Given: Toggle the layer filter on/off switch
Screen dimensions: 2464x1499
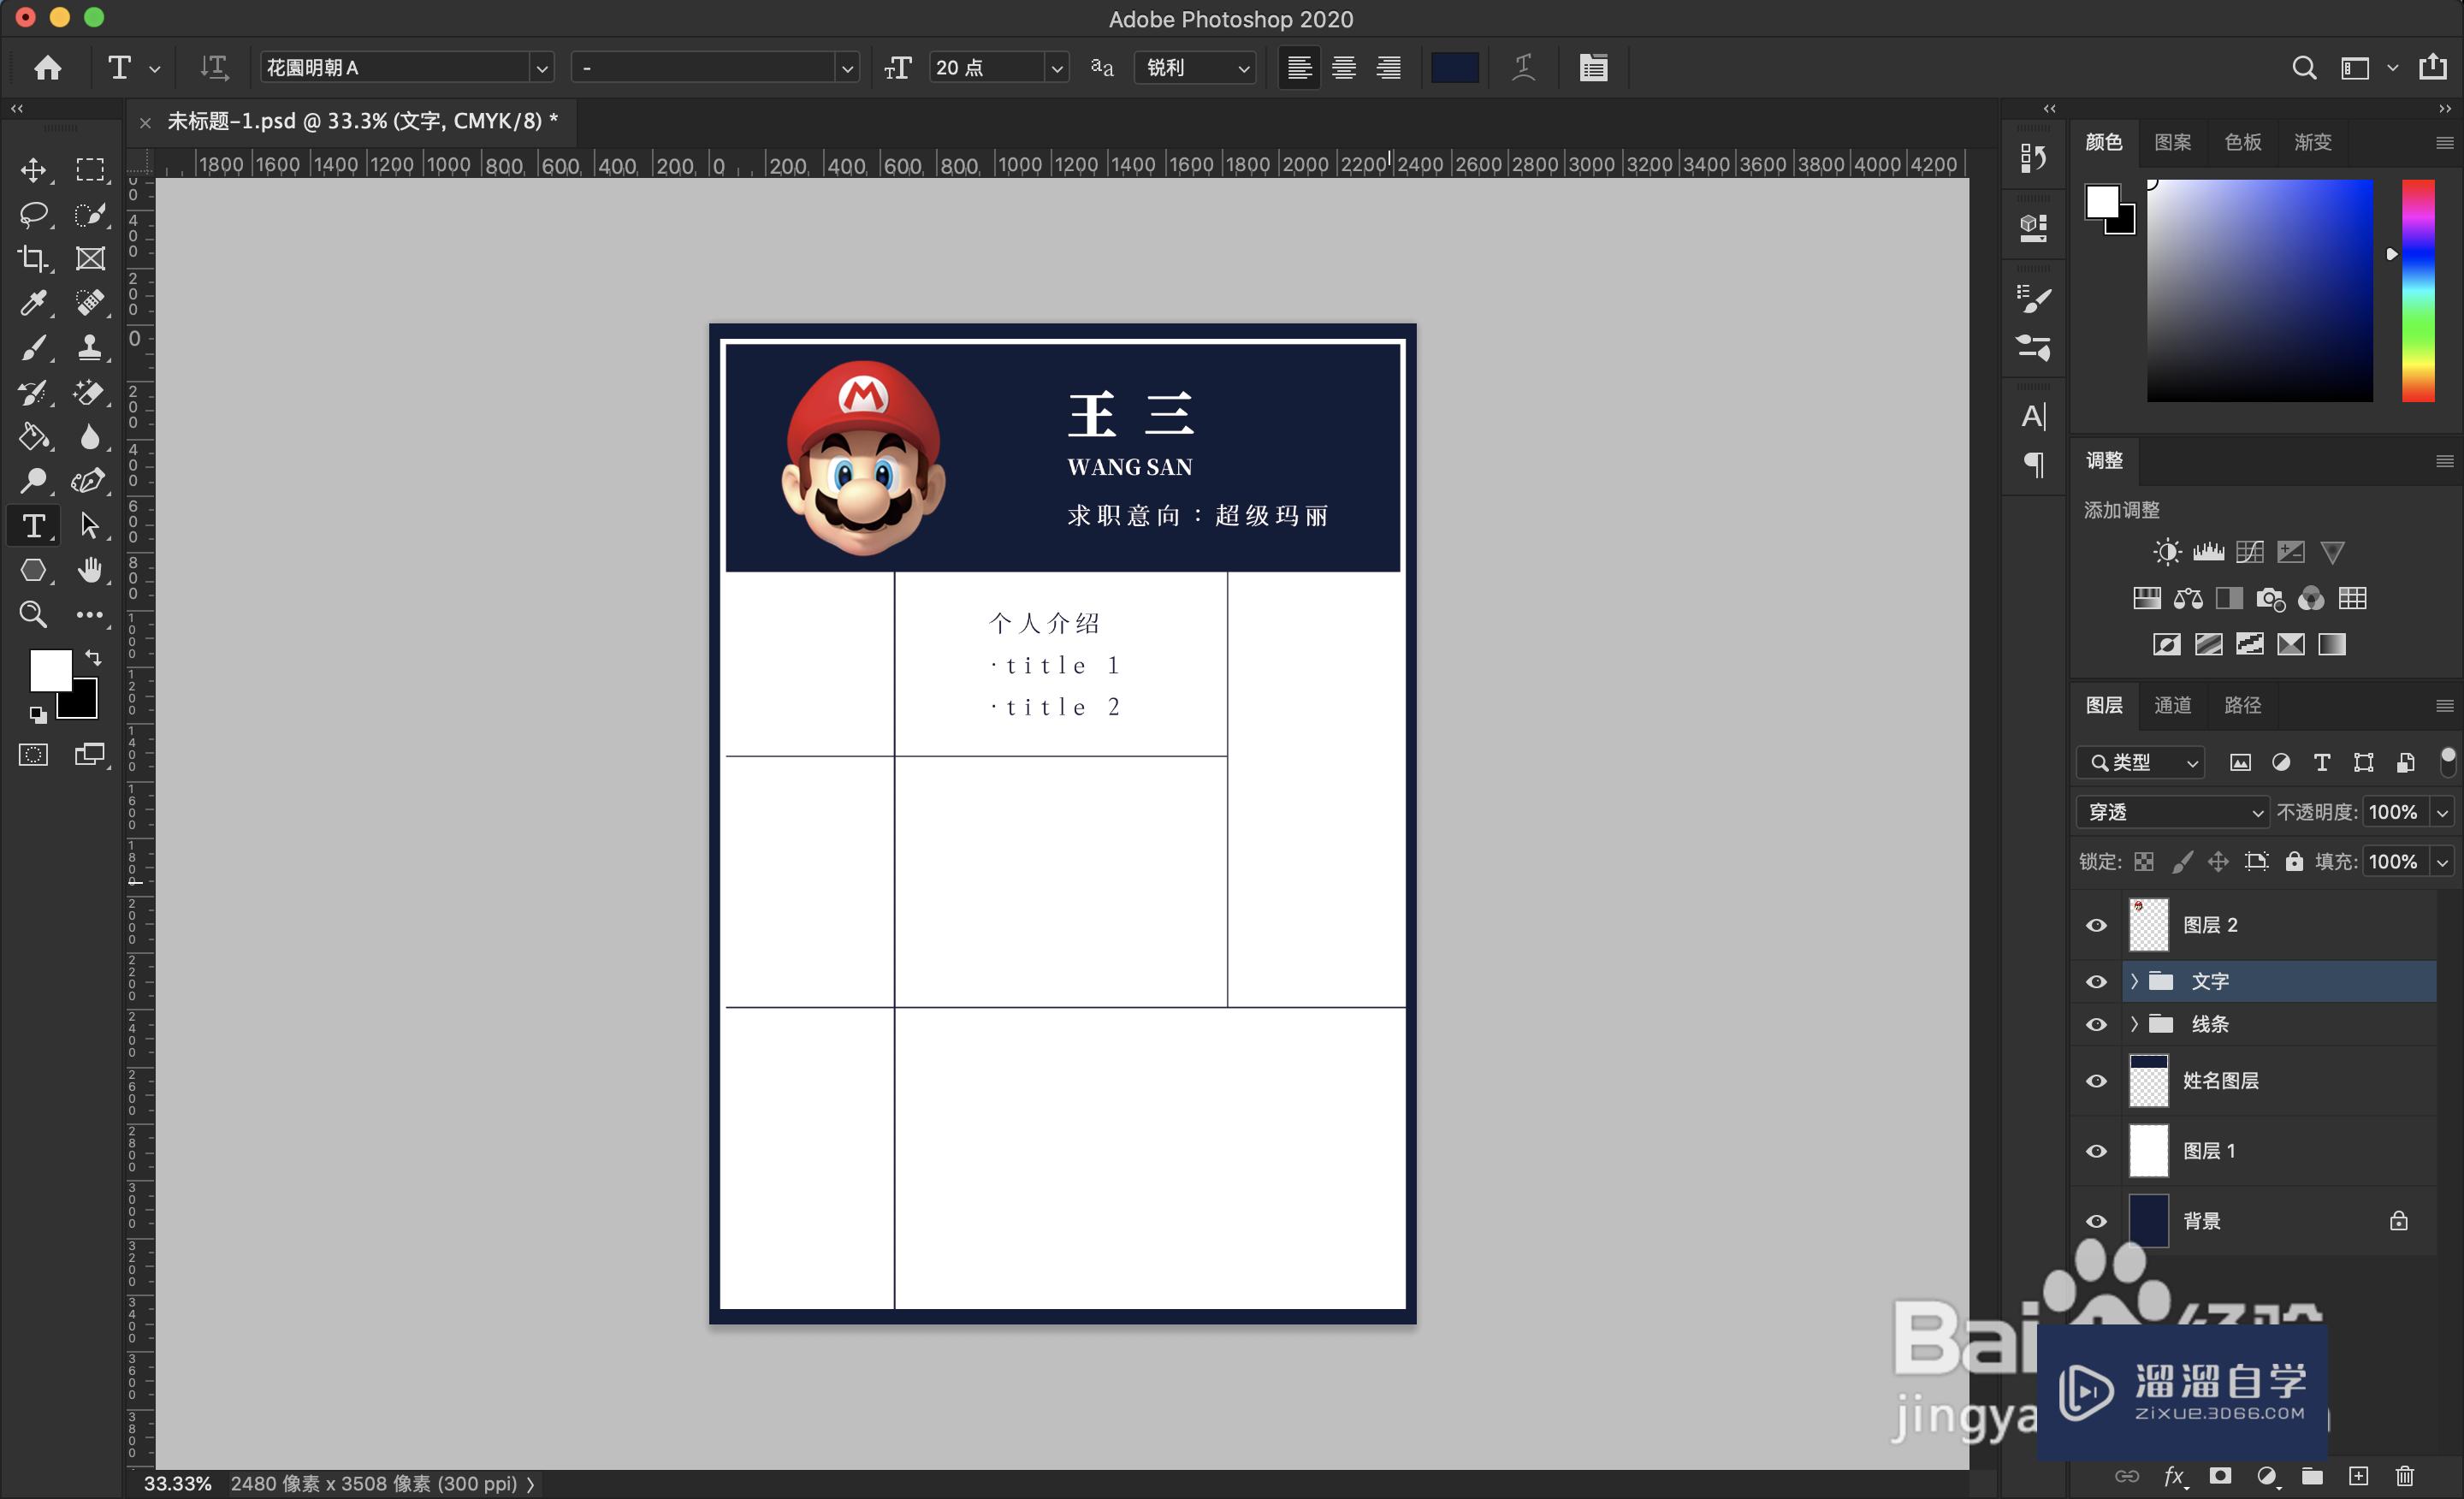Looking at the screenshot, I should pyautogui.click(x=2447, y=762).
